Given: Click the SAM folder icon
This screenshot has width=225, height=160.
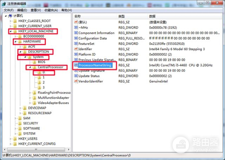Looking at the screenshot, I should coord(20,118).
